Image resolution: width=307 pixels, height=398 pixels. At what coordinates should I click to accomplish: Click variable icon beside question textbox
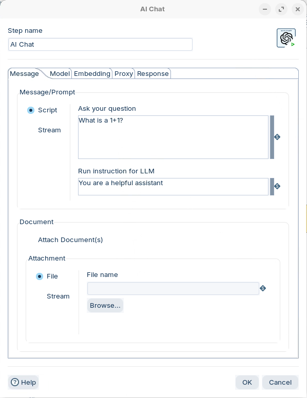click(x=277, y=137)
